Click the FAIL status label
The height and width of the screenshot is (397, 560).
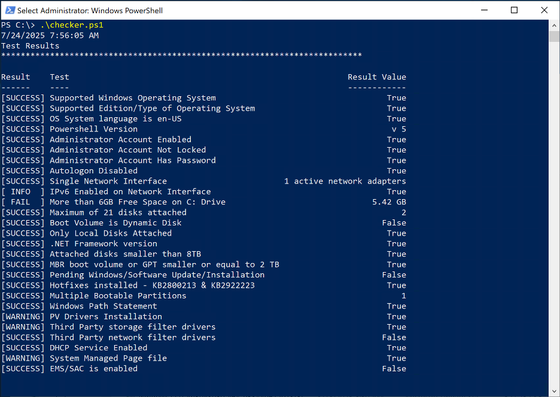point(23,202)
